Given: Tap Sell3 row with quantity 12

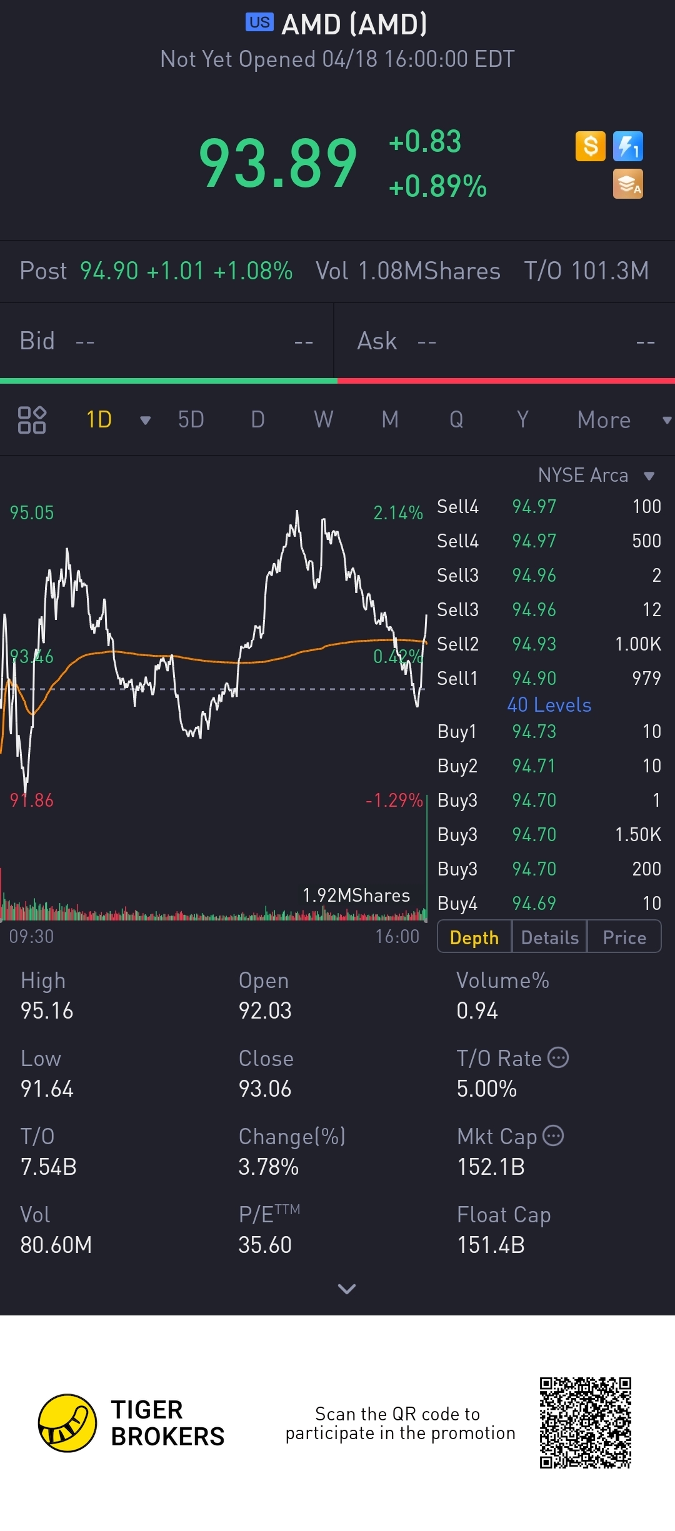Looking at the screenshot, I should [x=549, y=609].
